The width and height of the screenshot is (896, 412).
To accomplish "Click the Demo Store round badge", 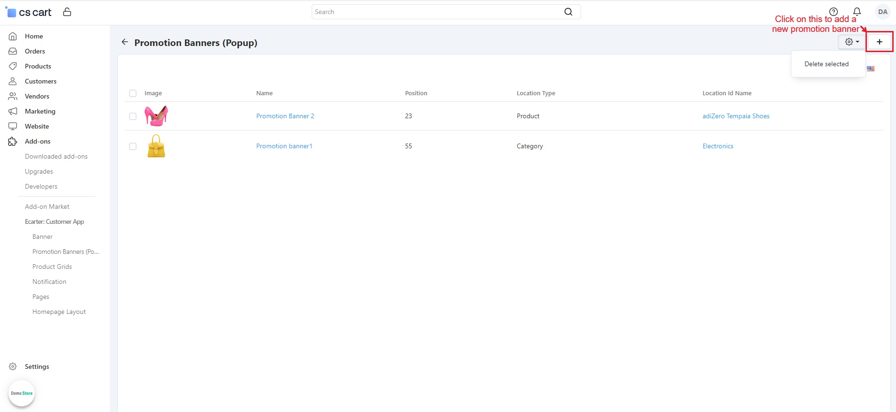I will coord(22,393).
